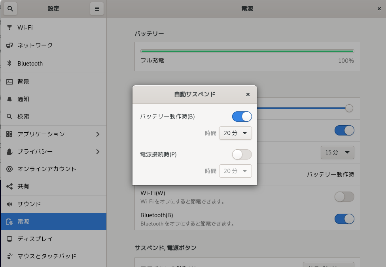Image resolution: width=386 pixels, height=267 pixels.
Task: Select 通知 in the sidebar
Action: pos(53,99)
